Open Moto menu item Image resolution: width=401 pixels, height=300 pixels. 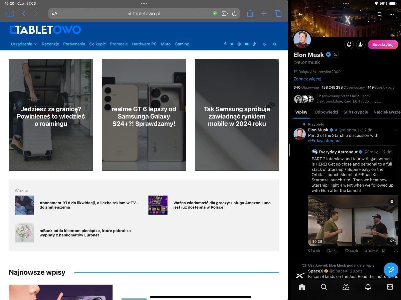[x=166, y=44]
